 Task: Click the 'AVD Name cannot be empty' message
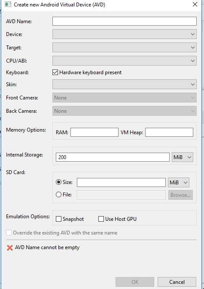click(x=47, y=247)
